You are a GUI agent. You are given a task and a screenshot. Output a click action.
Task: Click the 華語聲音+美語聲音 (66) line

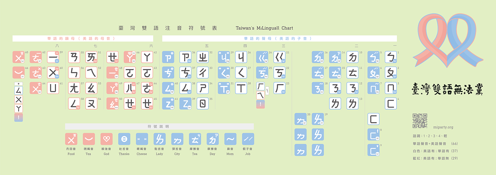(435, 143)
